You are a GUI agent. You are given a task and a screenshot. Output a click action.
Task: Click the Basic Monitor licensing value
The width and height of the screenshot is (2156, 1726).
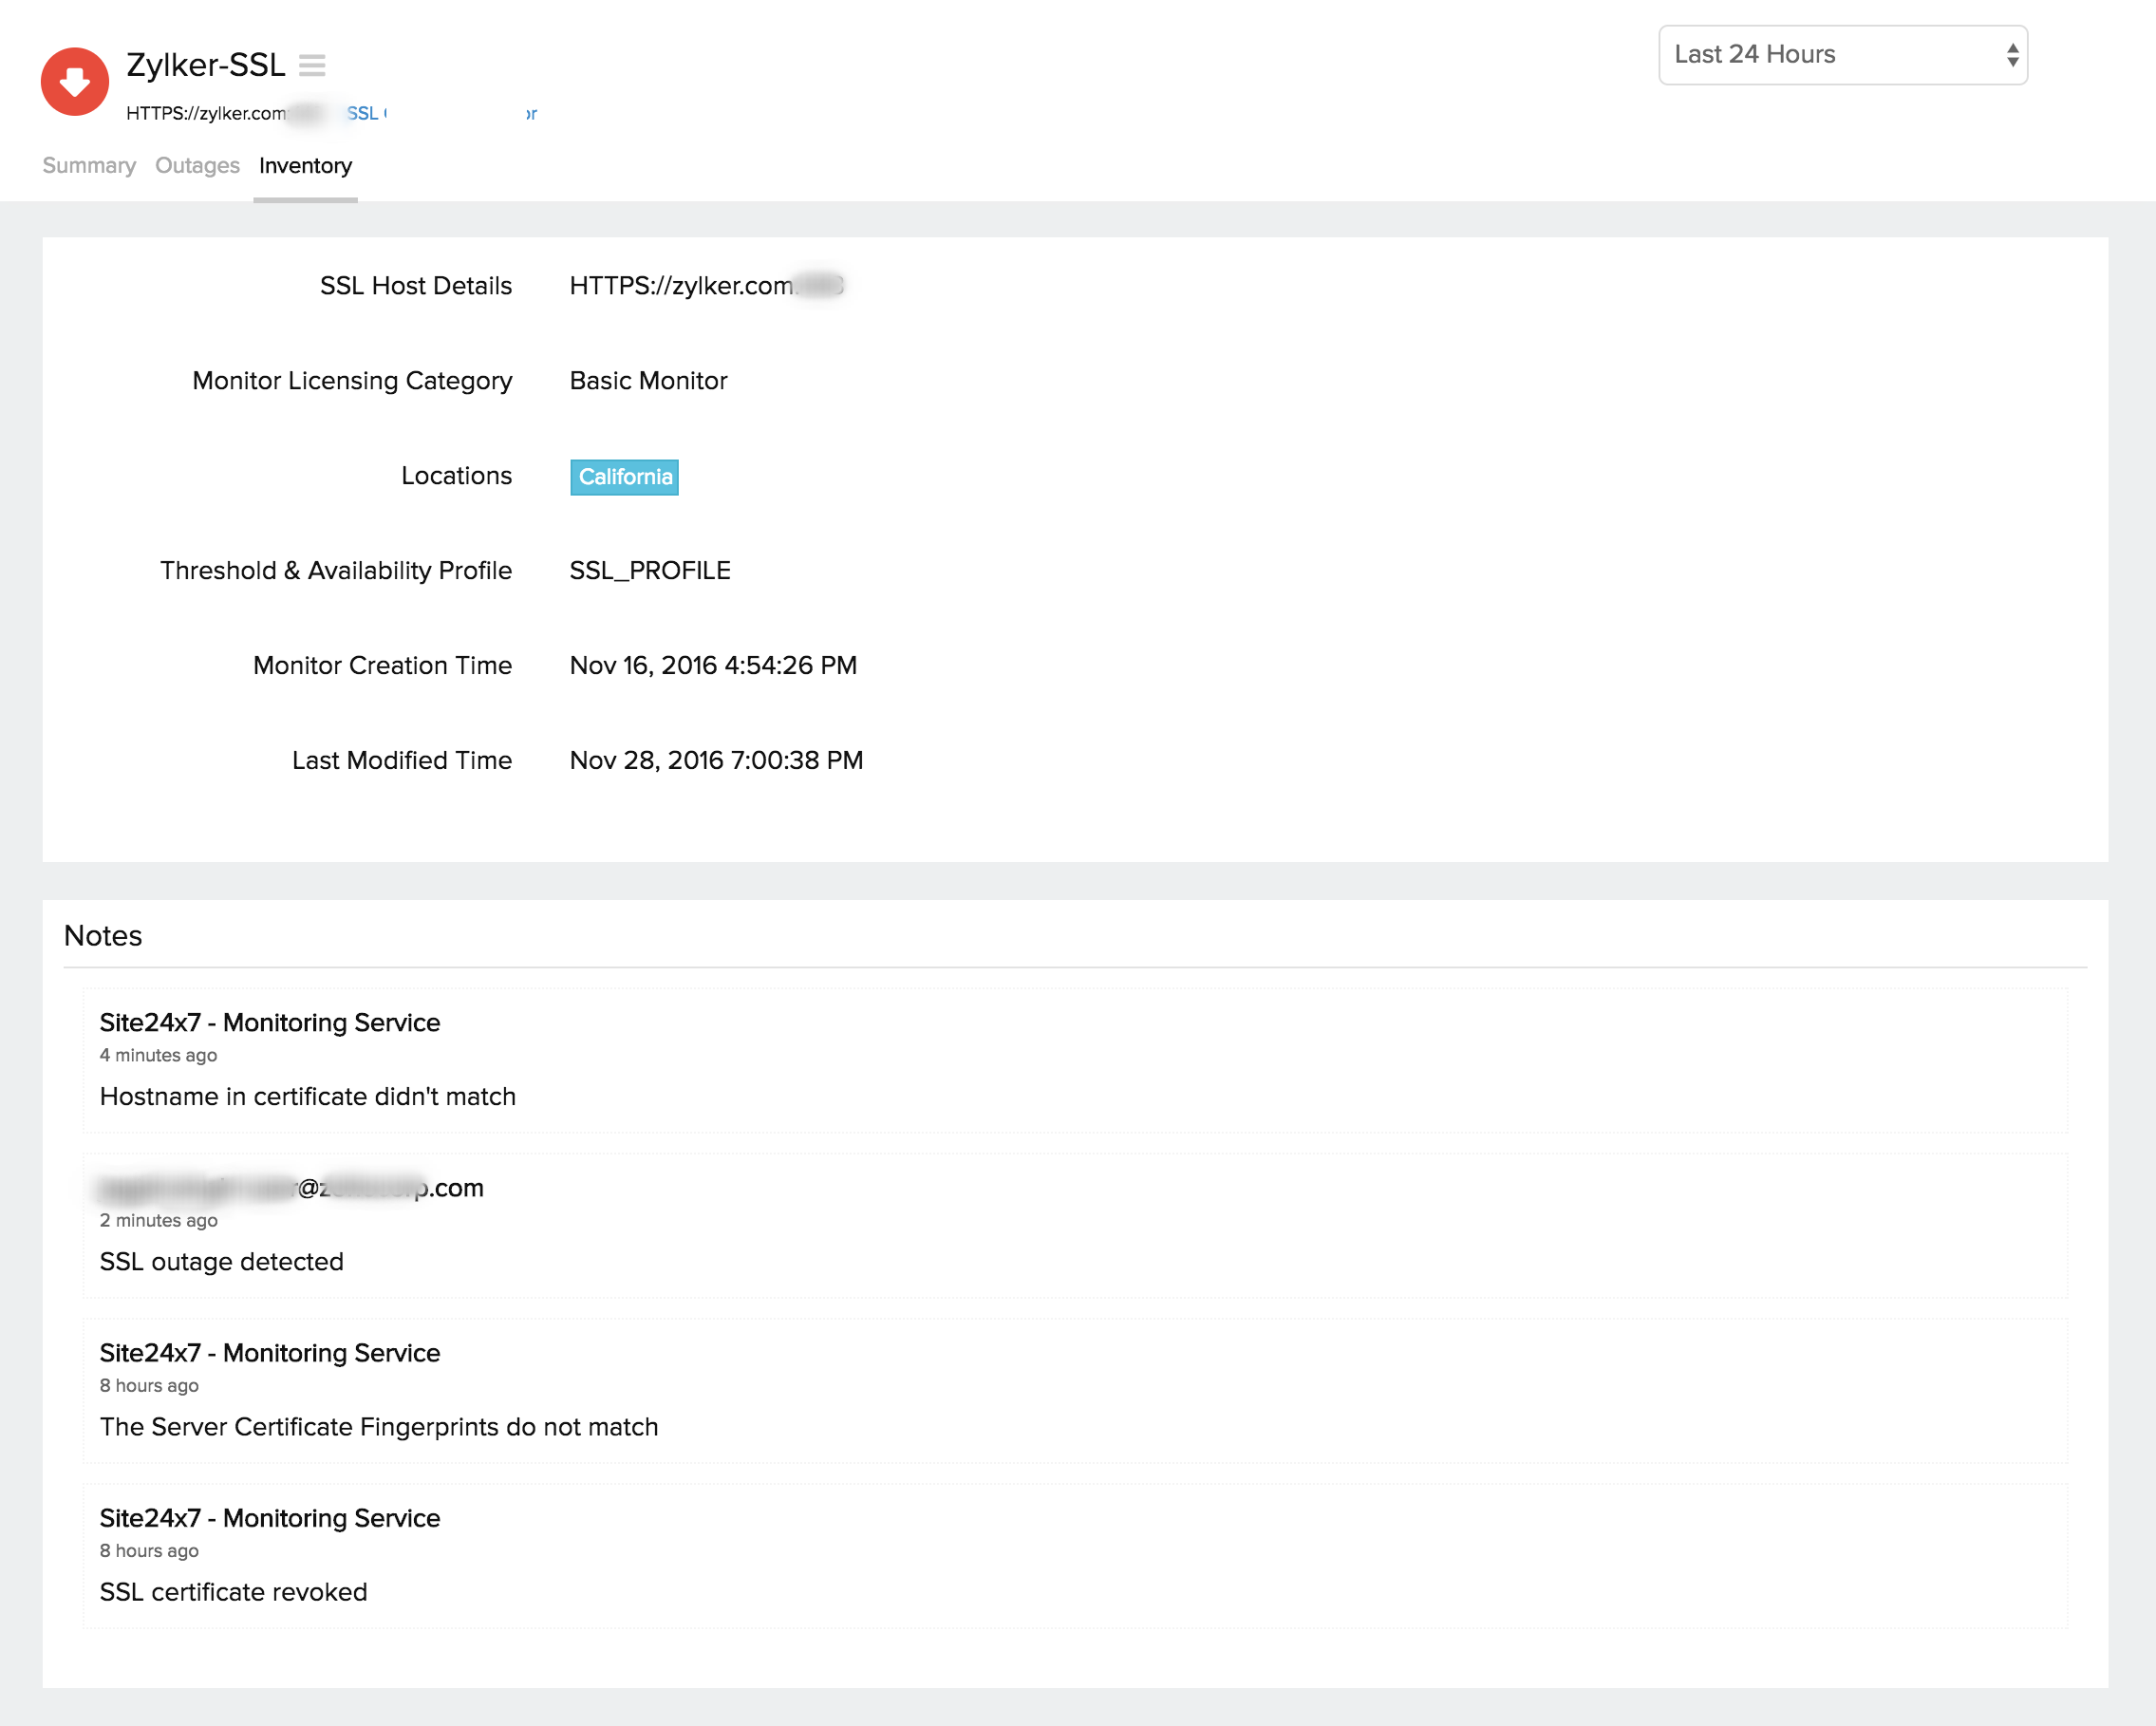tap(648, 381)
